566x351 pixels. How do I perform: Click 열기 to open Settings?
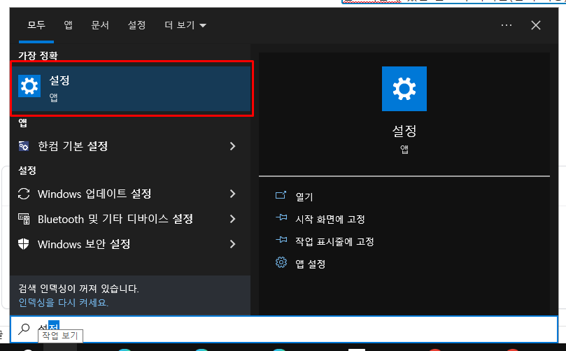coord(304,196)
